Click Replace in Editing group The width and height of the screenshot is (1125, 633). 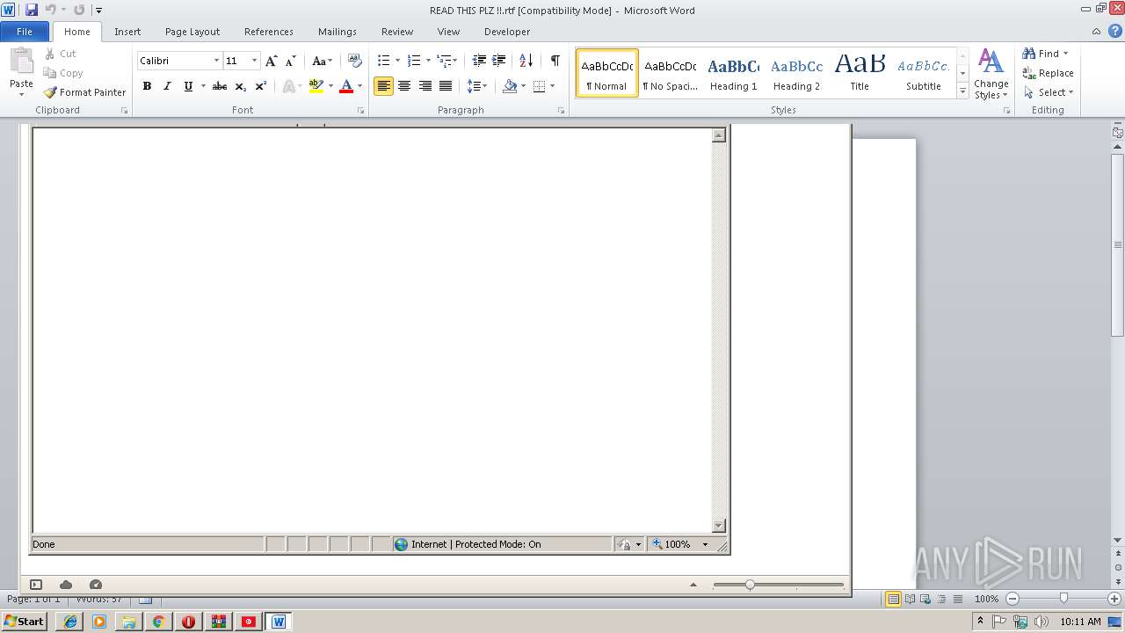(x=1048, y=73)
